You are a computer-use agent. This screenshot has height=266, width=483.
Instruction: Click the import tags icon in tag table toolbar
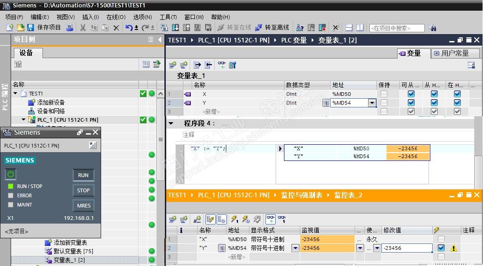tap(208, 65)
